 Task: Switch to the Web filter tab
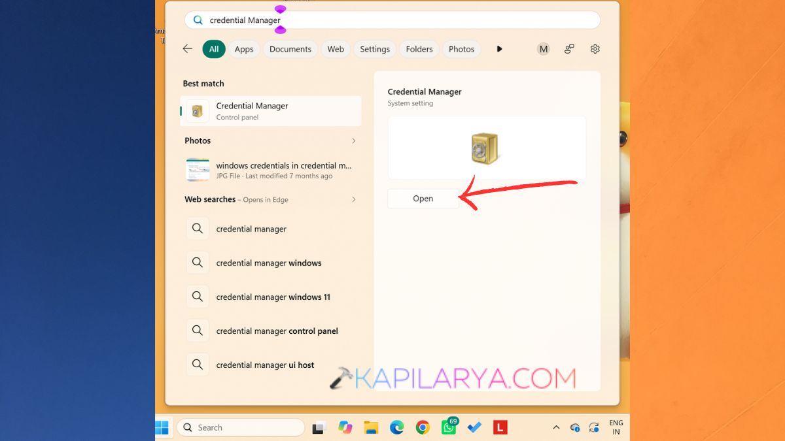336,49
